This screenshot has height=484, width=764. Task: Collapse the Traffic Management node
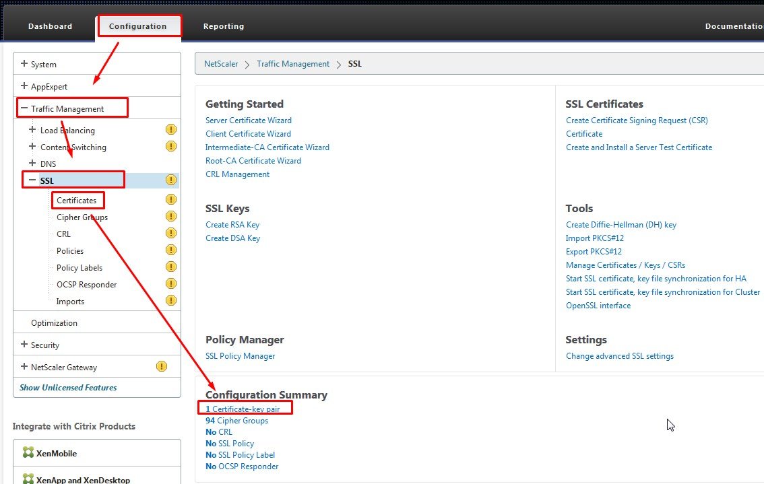tap(24, 108)
